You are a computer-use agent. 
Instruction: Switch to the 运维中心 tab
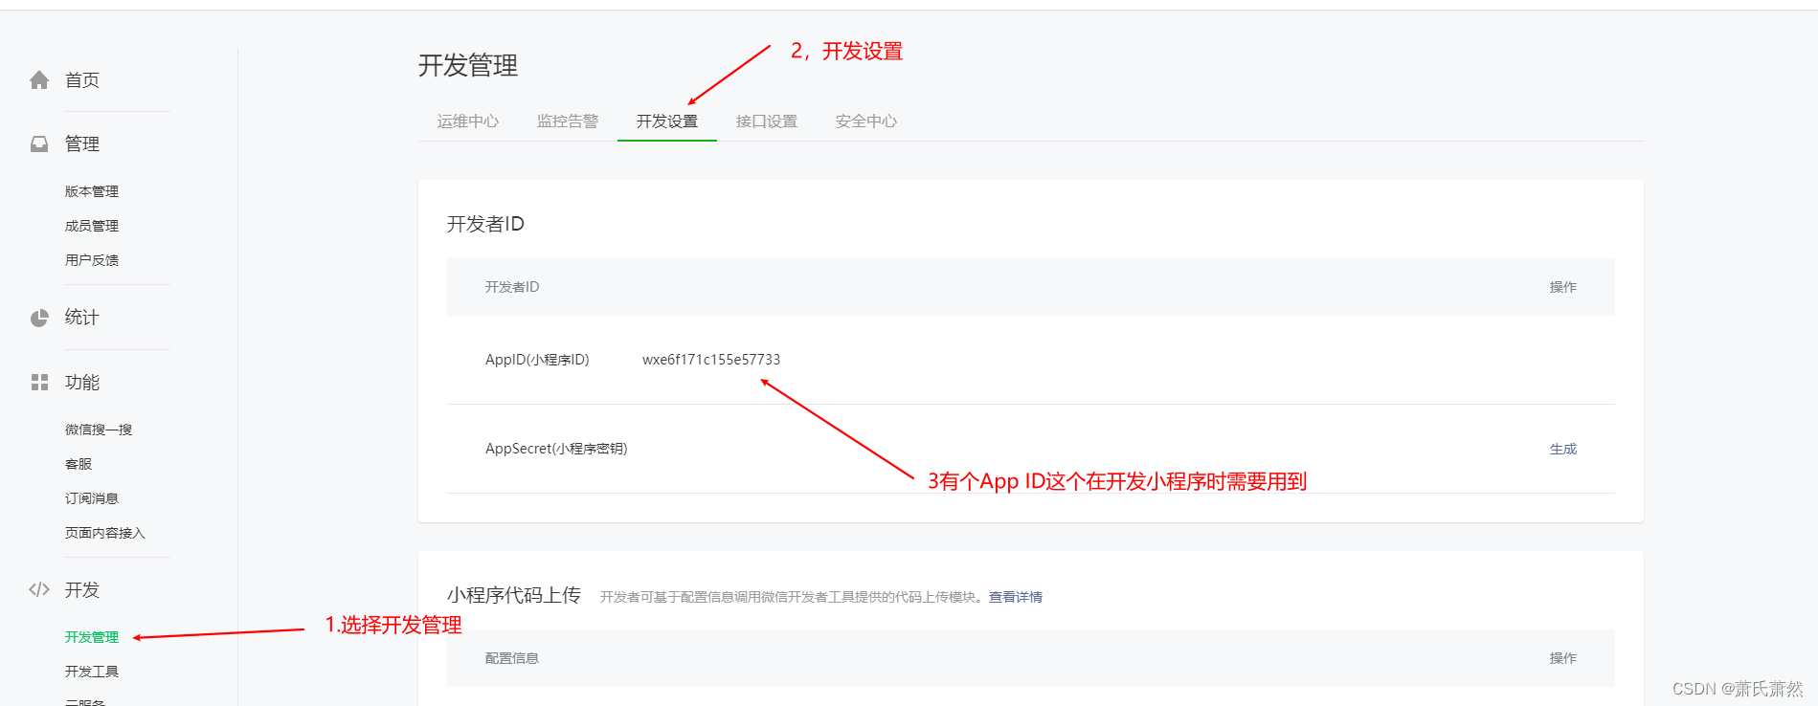coord(468,121)
